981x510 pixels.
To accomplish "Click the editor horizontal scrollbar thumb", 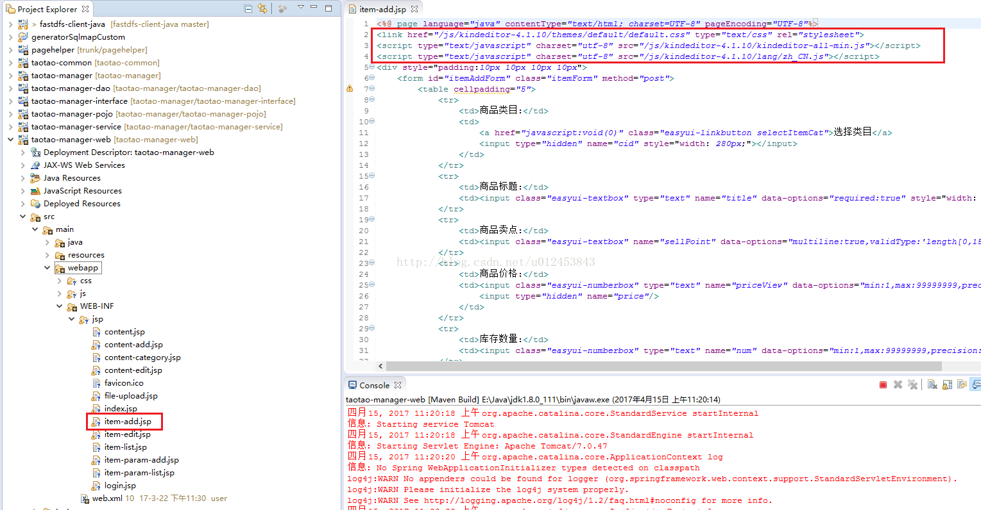I will point(664,366).
